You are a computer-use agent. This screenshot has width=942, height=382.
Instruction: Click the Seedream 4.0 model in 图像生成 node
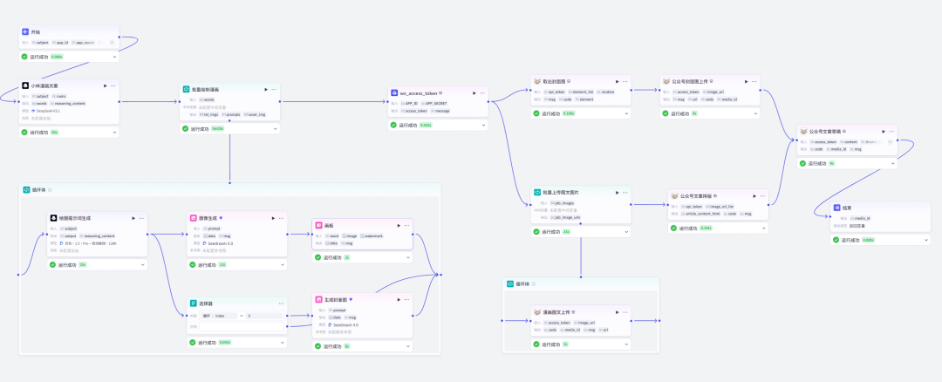click(219, 243)
